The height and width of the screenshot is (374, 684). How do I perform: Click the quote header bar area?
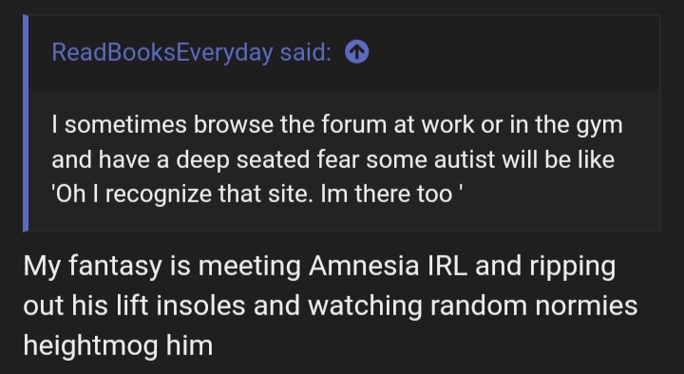point(344,52)
